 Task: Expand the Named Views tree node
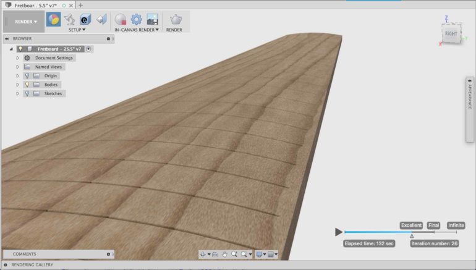coord(18,67)
